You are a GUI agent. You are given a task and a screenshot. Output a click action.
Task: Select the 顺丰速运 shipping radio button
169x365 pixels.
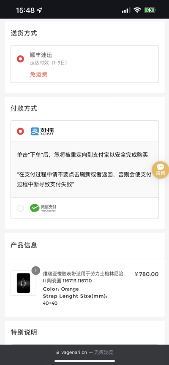[21, 59]
